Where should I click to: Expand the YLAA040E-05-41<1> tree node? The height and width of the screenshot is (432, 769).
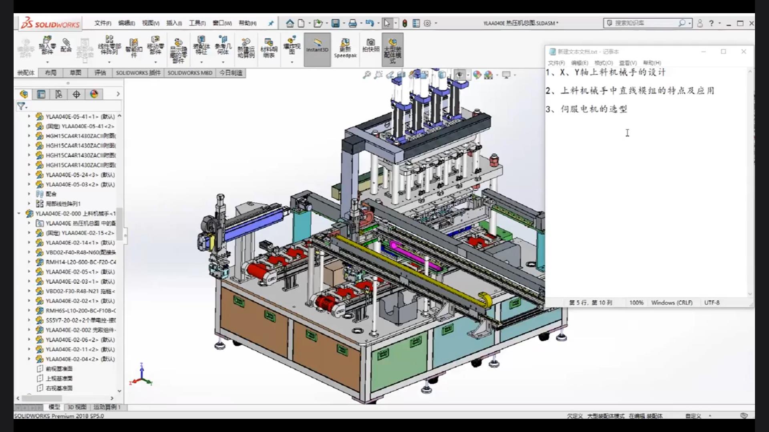(29, 116)
